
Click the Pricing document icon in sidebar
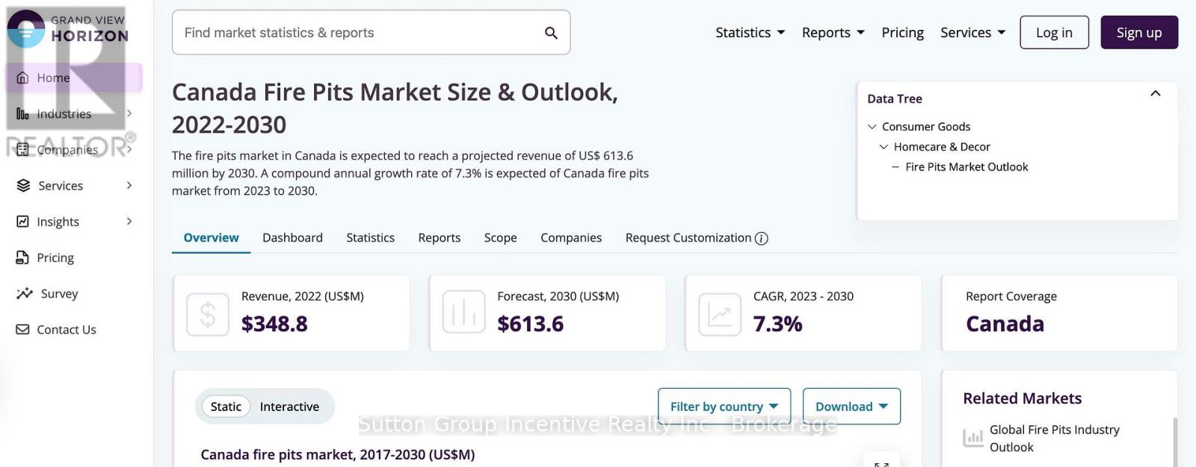click(x=23, y=258)
